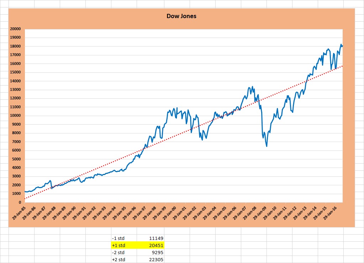Image resolution: width=364 pixels, height=263 pixels.
Task: Click the highlighted +1 std cell
Action: tap(124, 245)
